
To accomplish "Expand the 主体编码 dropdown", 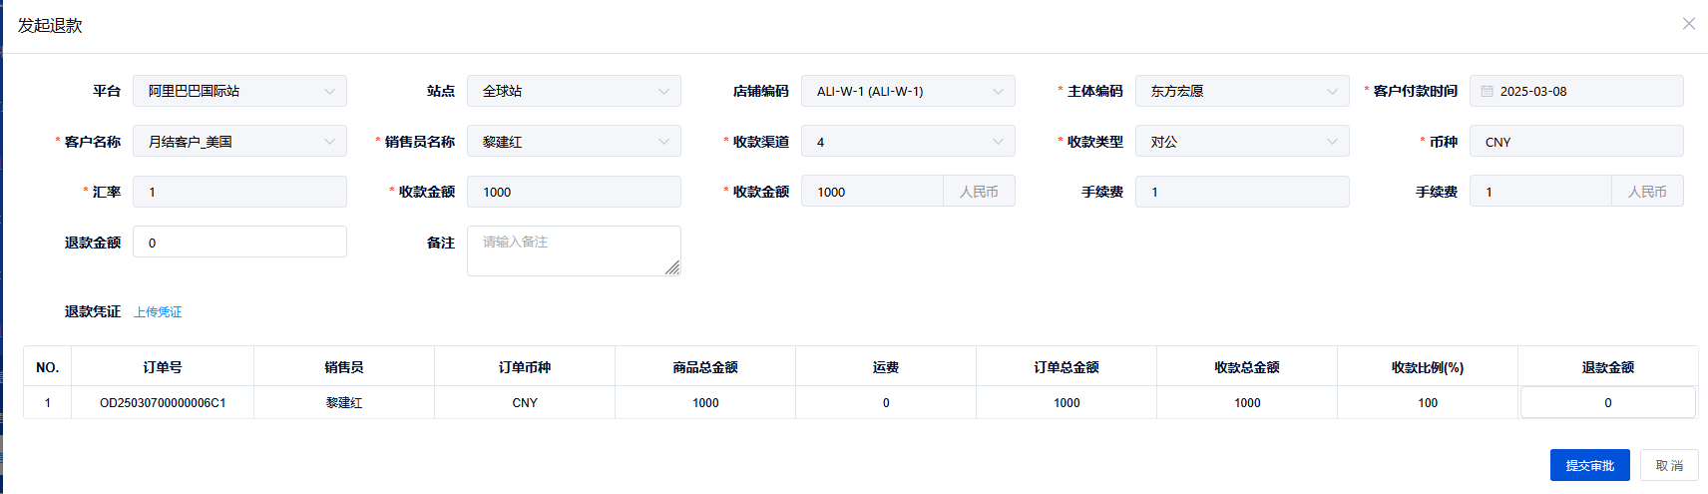I will click(1331, 91).
